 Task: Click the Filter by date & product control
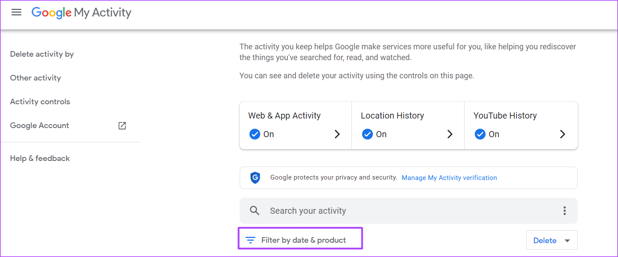pos(300,239)
